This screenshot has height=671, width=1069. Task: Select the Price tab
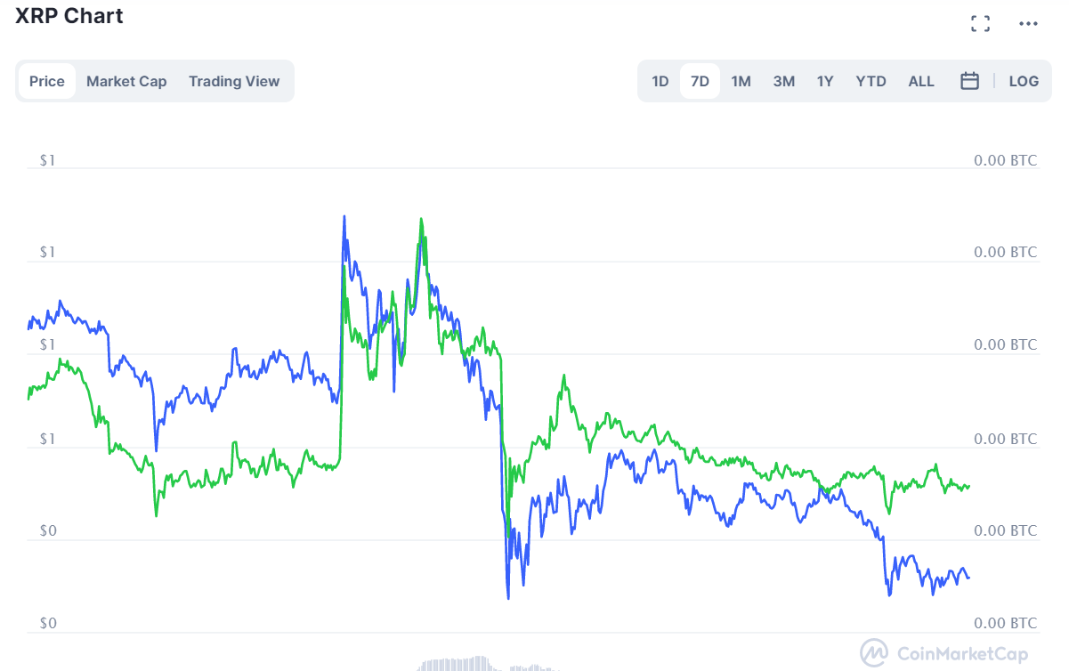(x=47, y=81)
